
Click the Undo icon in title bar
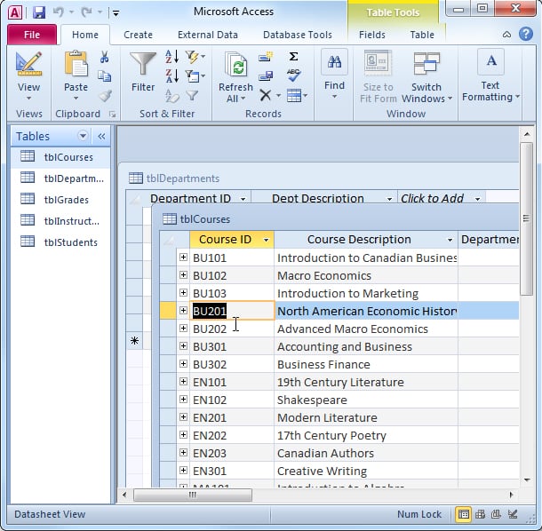58,12
